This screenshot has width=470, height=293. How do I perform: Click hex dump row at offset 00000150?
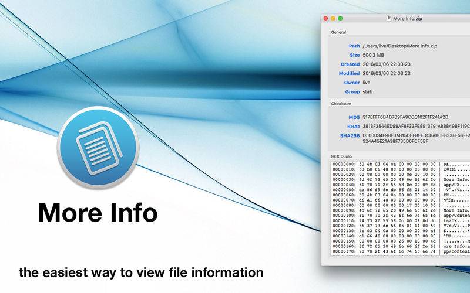[401, 241]
